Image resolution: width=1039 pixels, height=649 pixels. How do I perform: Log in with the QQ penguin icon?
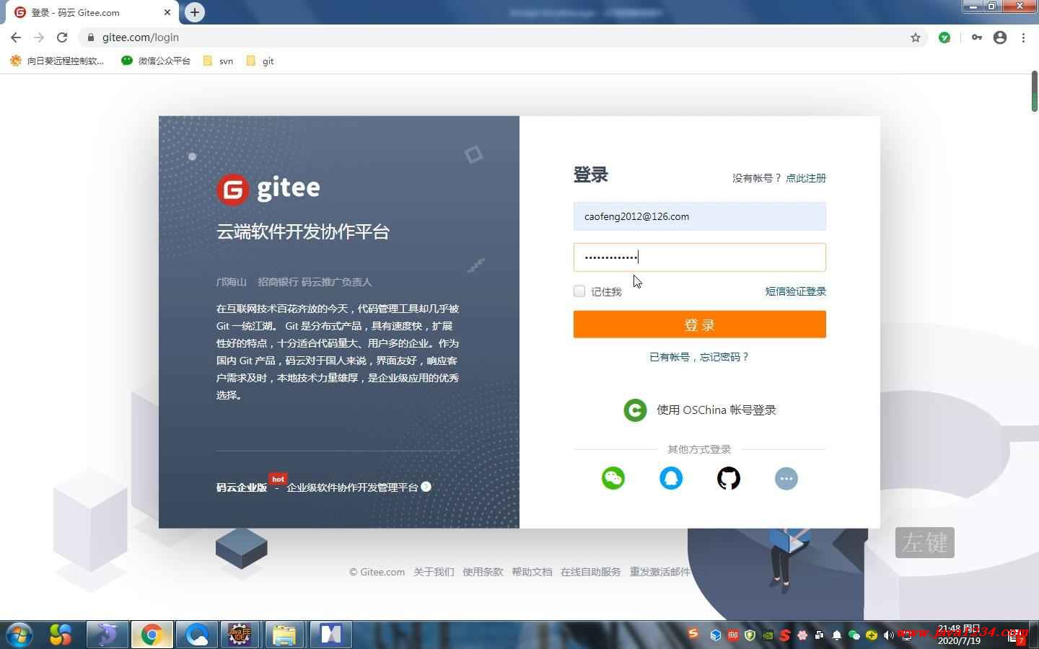pyautogui.click(x=671, y=478)
